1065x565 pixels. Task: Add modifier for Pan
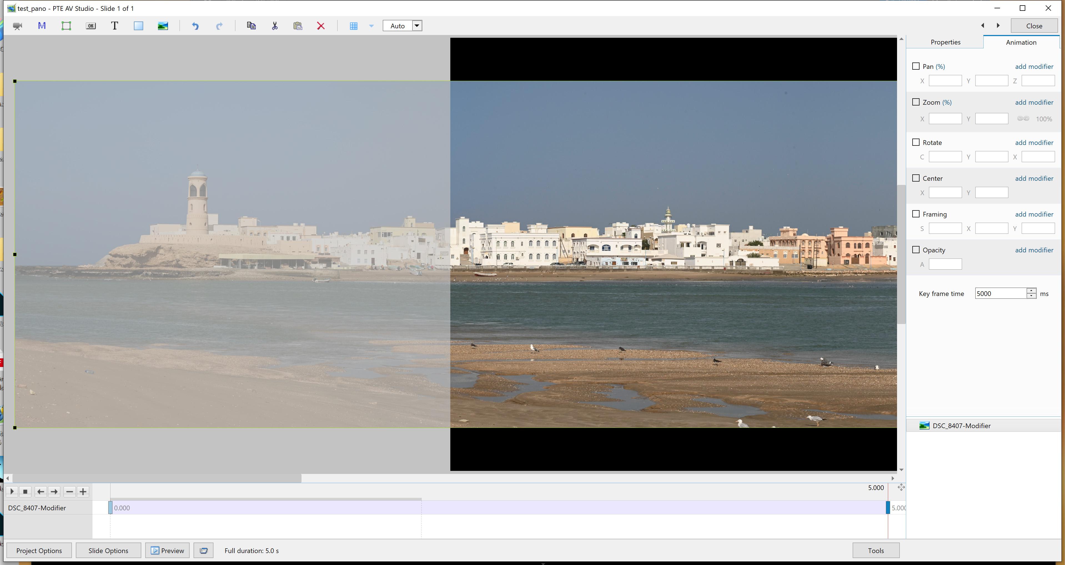click(1034, 67)
